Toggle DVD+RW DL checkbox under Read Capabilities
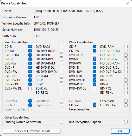The height and width of the screenshot is (136, 132). [x=30, y=88]
